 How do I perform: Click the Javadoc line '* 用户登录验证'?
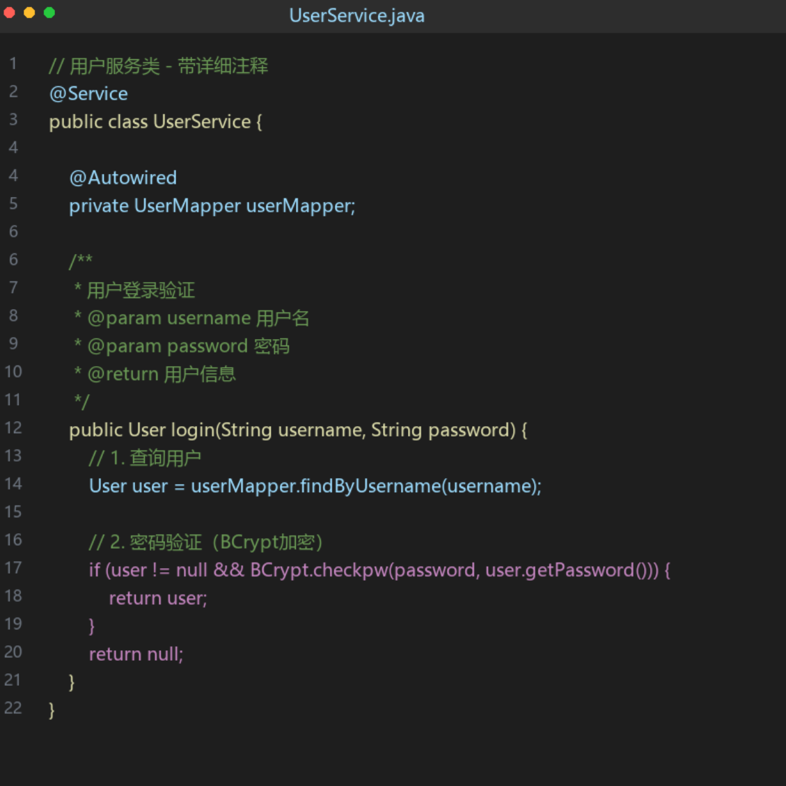(x=134, y=290)
